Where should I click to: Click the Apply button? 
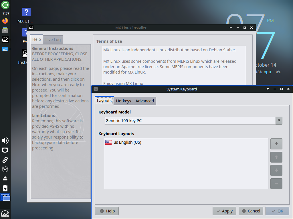224,211
